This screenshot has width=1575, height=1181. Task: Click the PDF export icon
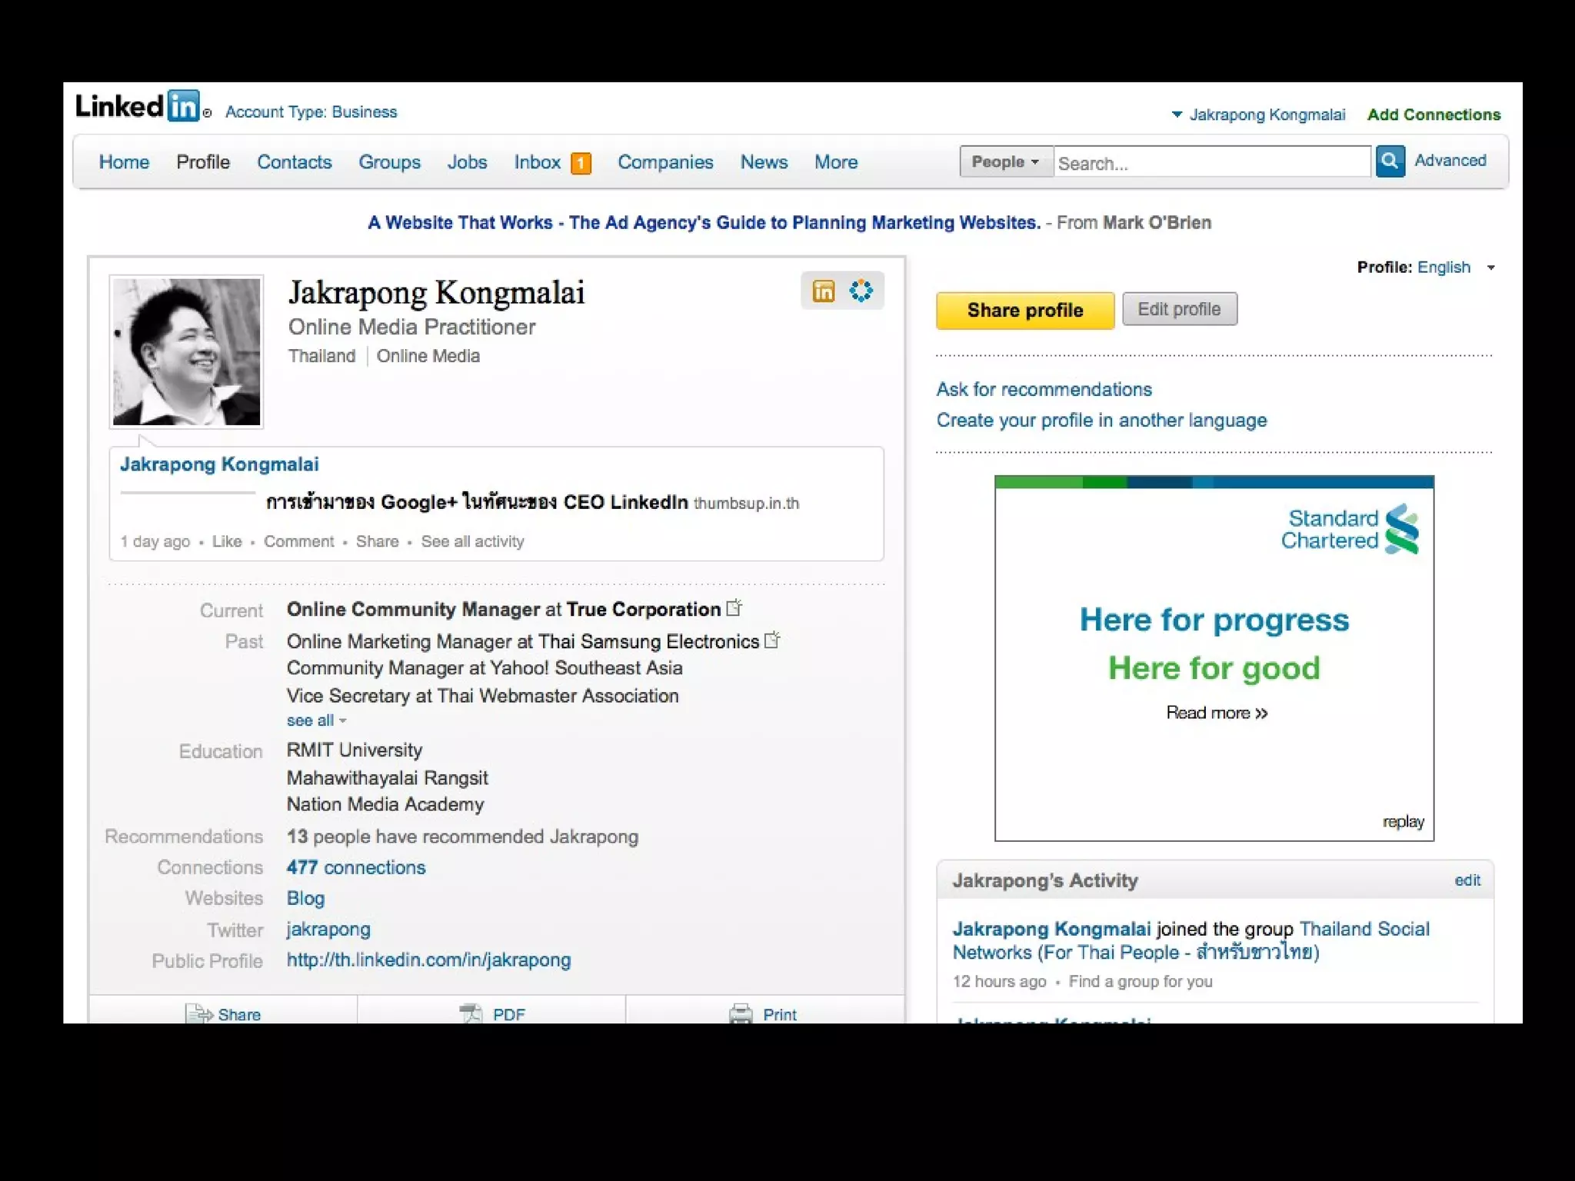click(470, 1013)
